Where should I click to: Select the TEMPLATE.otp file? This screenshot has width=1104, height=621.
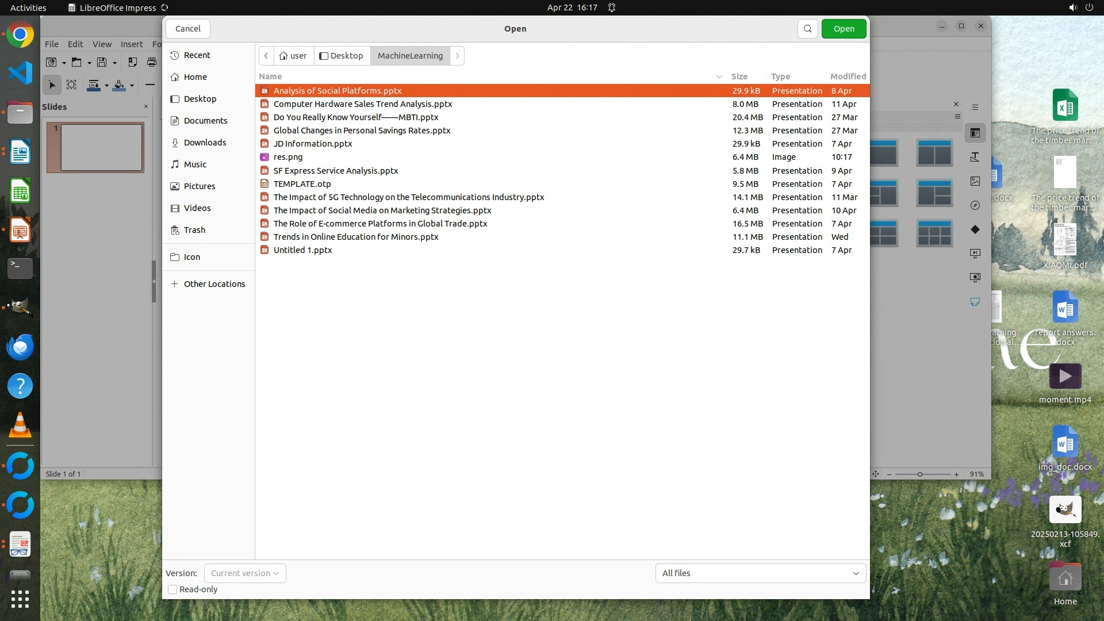click(302, 184)
